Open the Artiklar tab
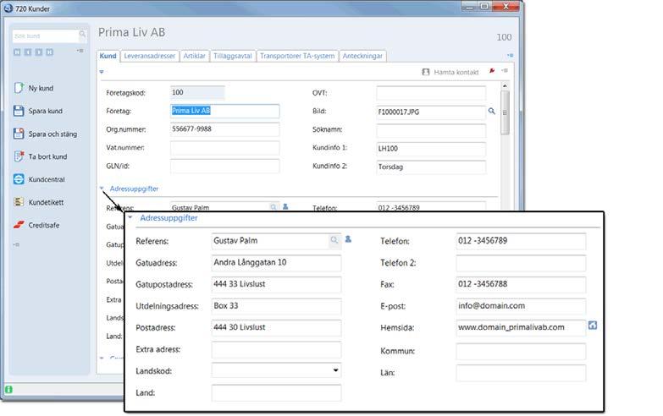Screen dimensions: 663x416 pos(194,56)
